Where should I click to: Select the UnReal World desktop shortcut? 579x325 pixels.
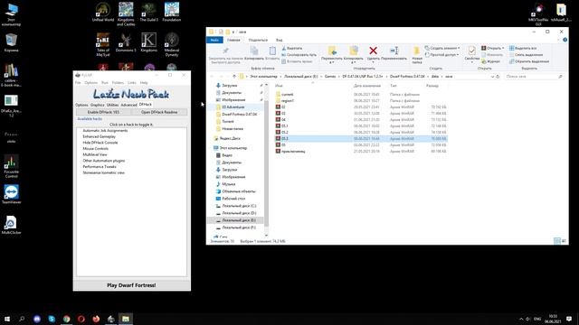pyautogui.click(x=102, y=12)
